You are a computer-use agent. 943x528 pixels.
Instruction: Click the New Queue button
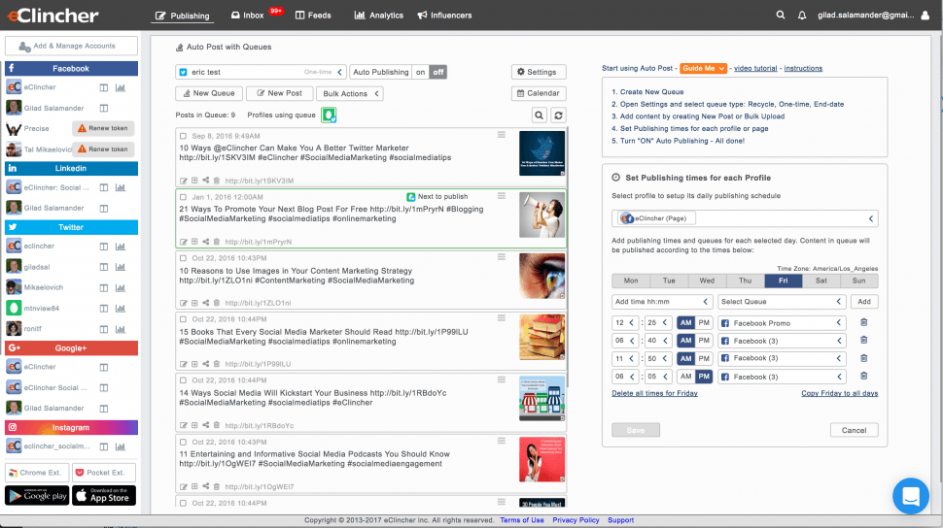[x=209, y=93]
